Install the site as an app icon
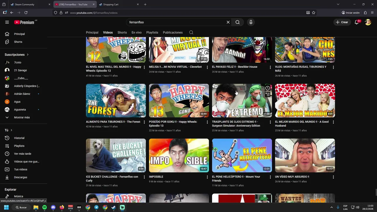 [x=308, y=13]
